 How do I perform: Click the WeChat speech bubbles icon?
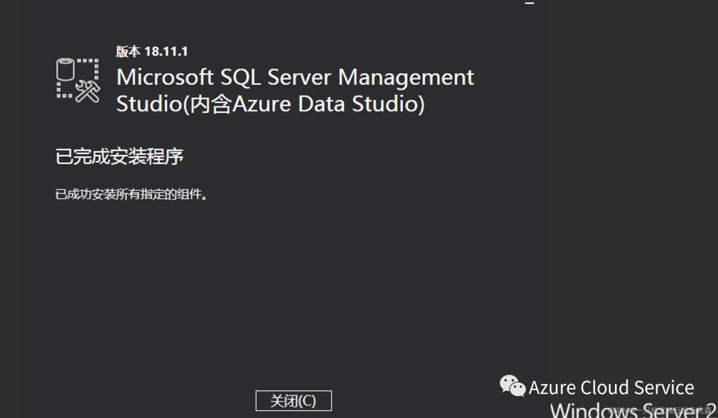[513, 385]
